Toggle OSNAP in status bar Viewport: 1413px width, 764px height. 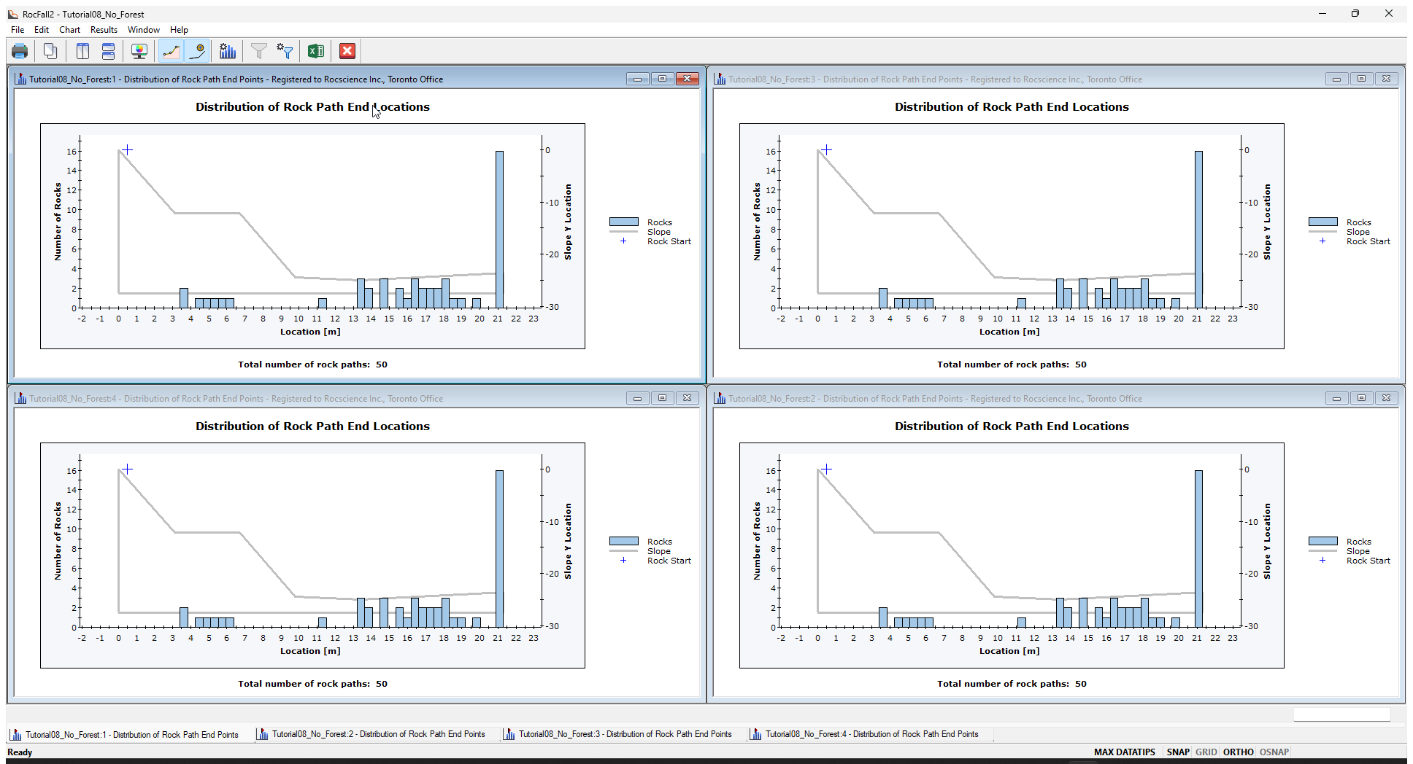click(1274, 752)
